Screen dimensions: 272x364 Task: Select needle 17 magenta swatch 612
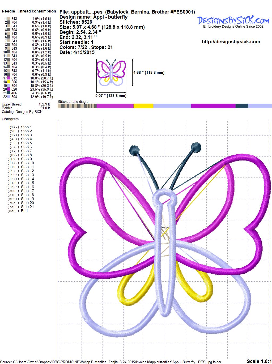[9, 78]
